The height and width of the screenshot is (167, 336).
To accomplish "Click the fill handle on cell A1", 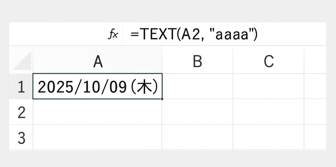I will (x=162, y=99).
